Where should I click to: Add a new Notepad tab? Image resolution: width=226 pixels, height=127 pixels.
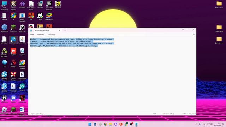click(x=65, y=31)
